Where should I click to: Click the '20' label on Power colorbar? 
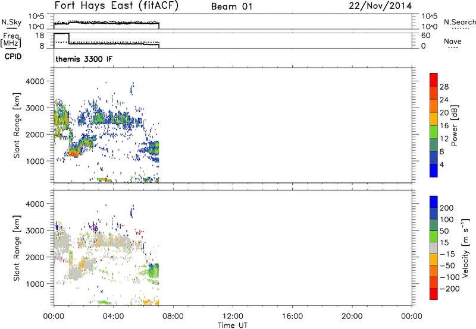pyautogui.click(x=444, y=113)
